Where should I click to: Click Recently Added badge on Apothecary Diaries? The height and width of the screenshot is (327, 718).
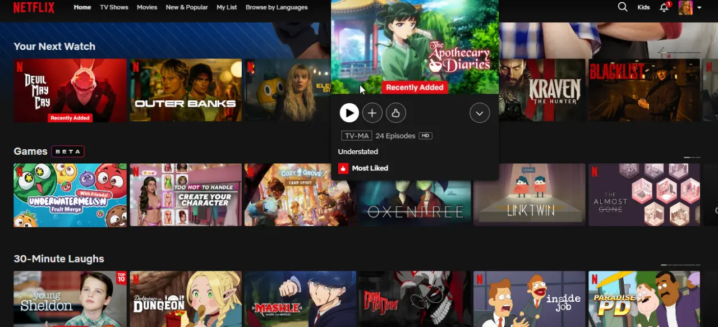(x=415, y=87)
